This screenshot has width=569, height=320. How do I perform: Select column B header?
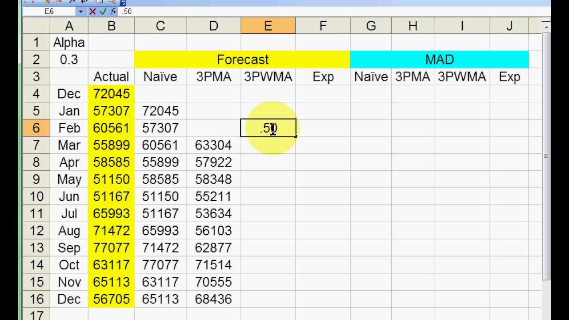click(111, 26)
